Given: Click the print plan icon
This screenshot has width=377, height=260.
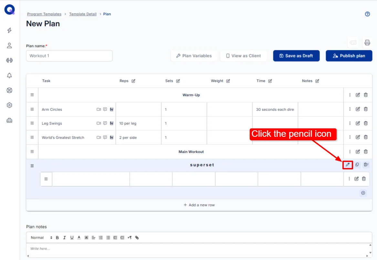Looking at the screenshot, I should coord(367,43).
